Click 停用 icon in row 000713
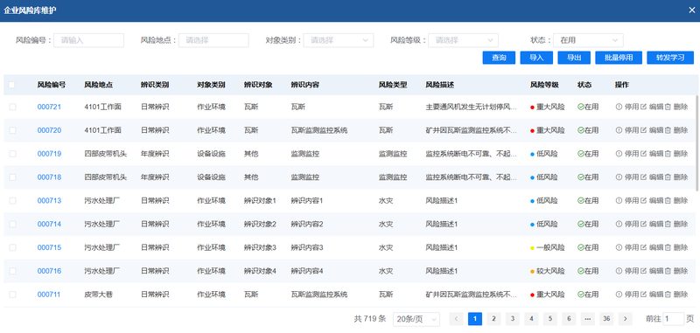700x333 pixels. click(x=619, y=201)
